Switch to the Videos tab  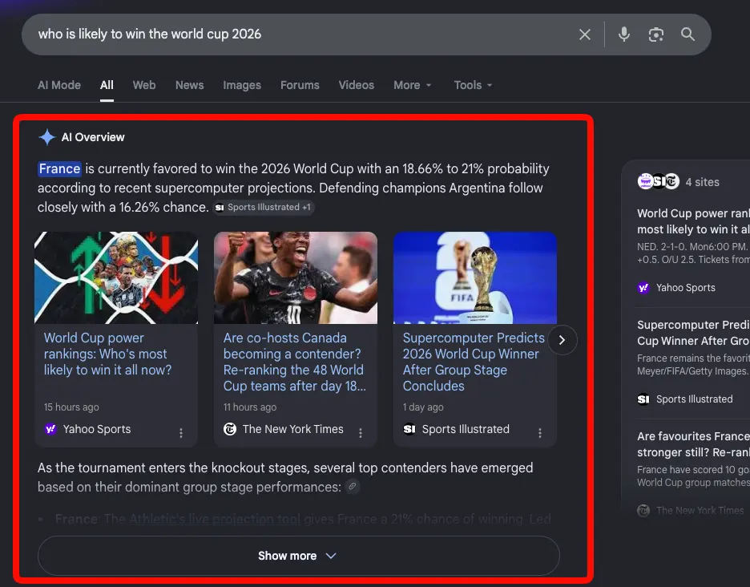click(357, 85)
